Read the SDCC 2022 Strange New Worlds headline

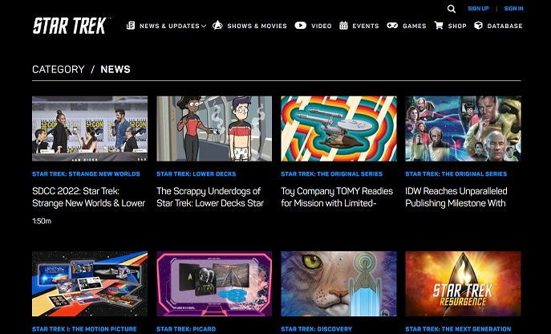(88, 197)
